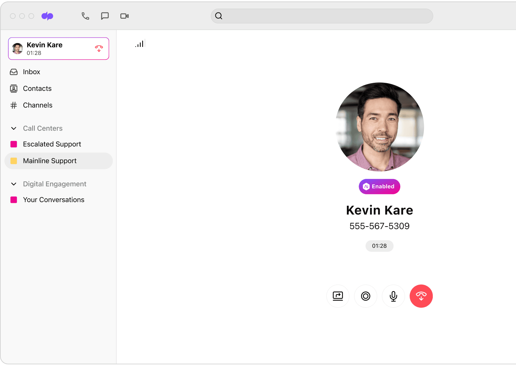Select the transfer call icon
The width and height of the screenshot is (516, 366).
(338, 296)
